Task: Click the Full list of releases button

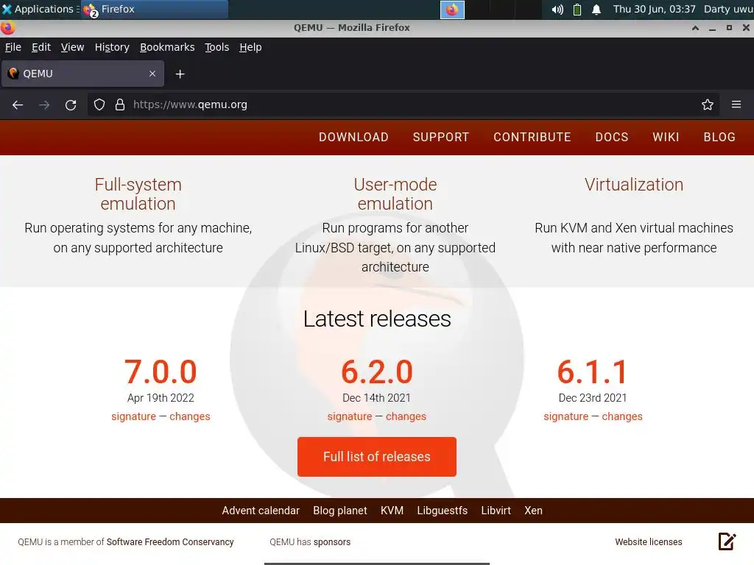Action: coord(377,457)
